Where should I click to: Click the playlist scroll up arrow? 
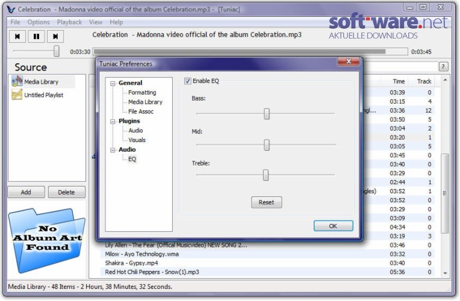445,80
